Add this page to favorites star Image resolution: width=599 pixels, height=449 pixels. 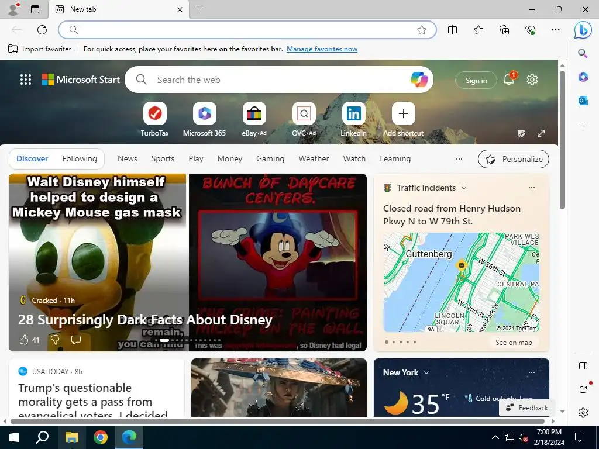[422, 30]
